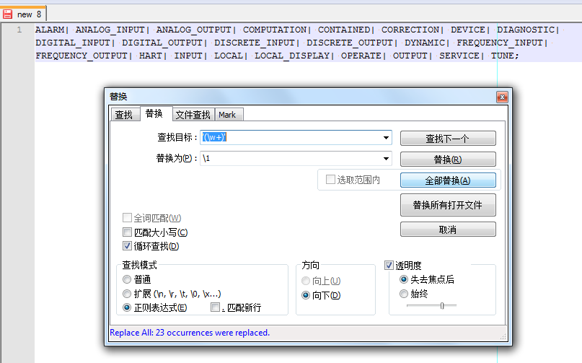Select the 扩展 search mode radio
This screenshot has width=582, height=363.
127,294
